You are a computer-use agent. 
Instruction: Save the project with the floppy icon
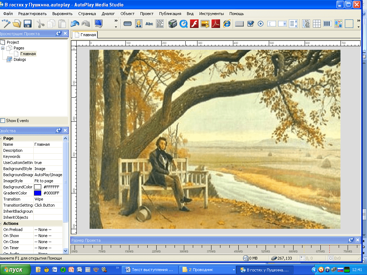coord(28,24)
